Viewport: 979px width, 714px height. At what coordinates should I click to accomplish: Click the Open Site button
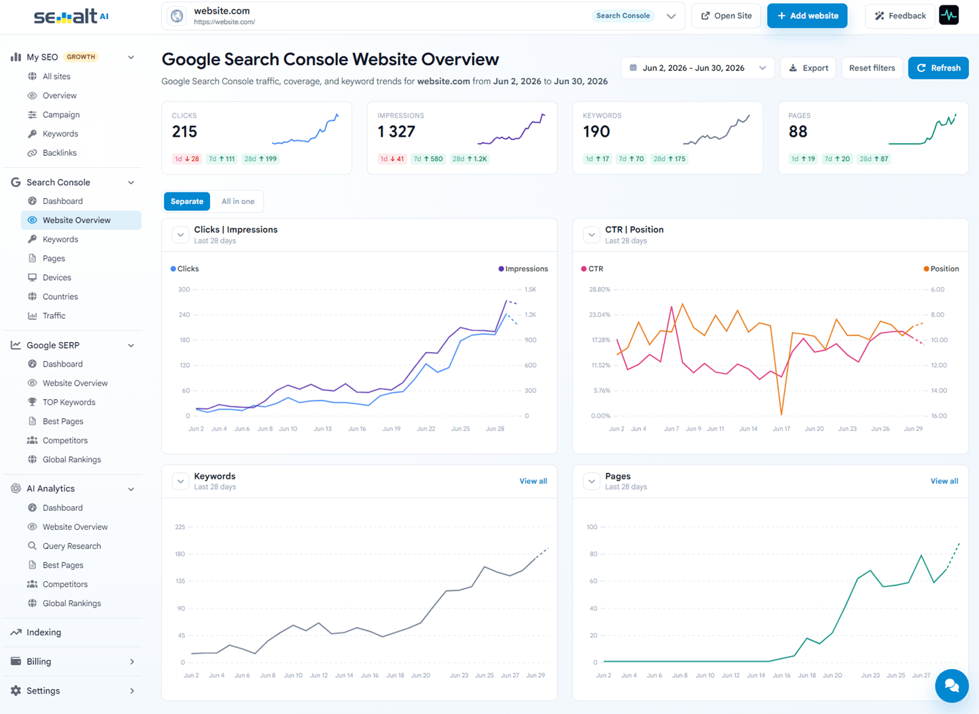pos(726,16)
